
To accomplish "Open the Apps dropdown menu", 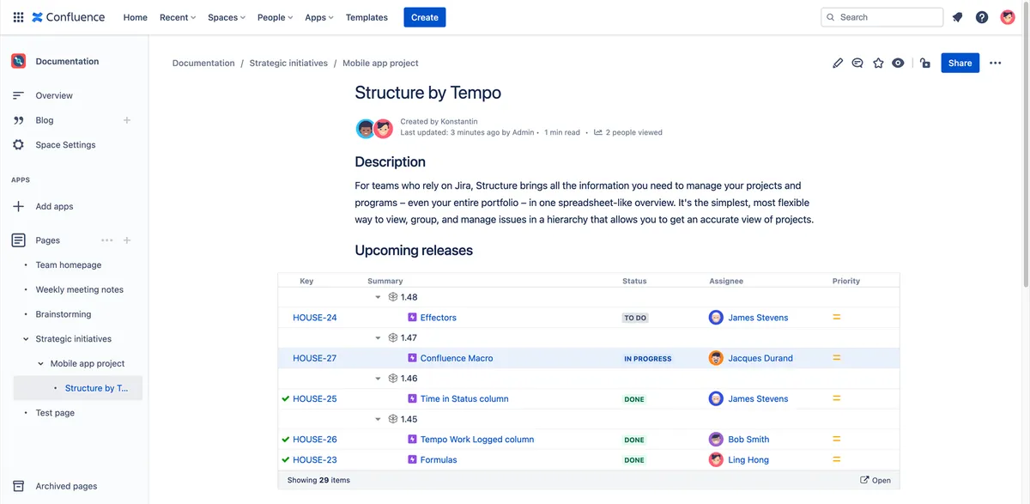I will pyautogui.click(x=319, y=17).
